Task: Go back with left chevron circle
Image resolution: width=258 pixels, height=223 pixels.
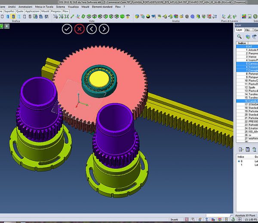Action: click(92, 29)
